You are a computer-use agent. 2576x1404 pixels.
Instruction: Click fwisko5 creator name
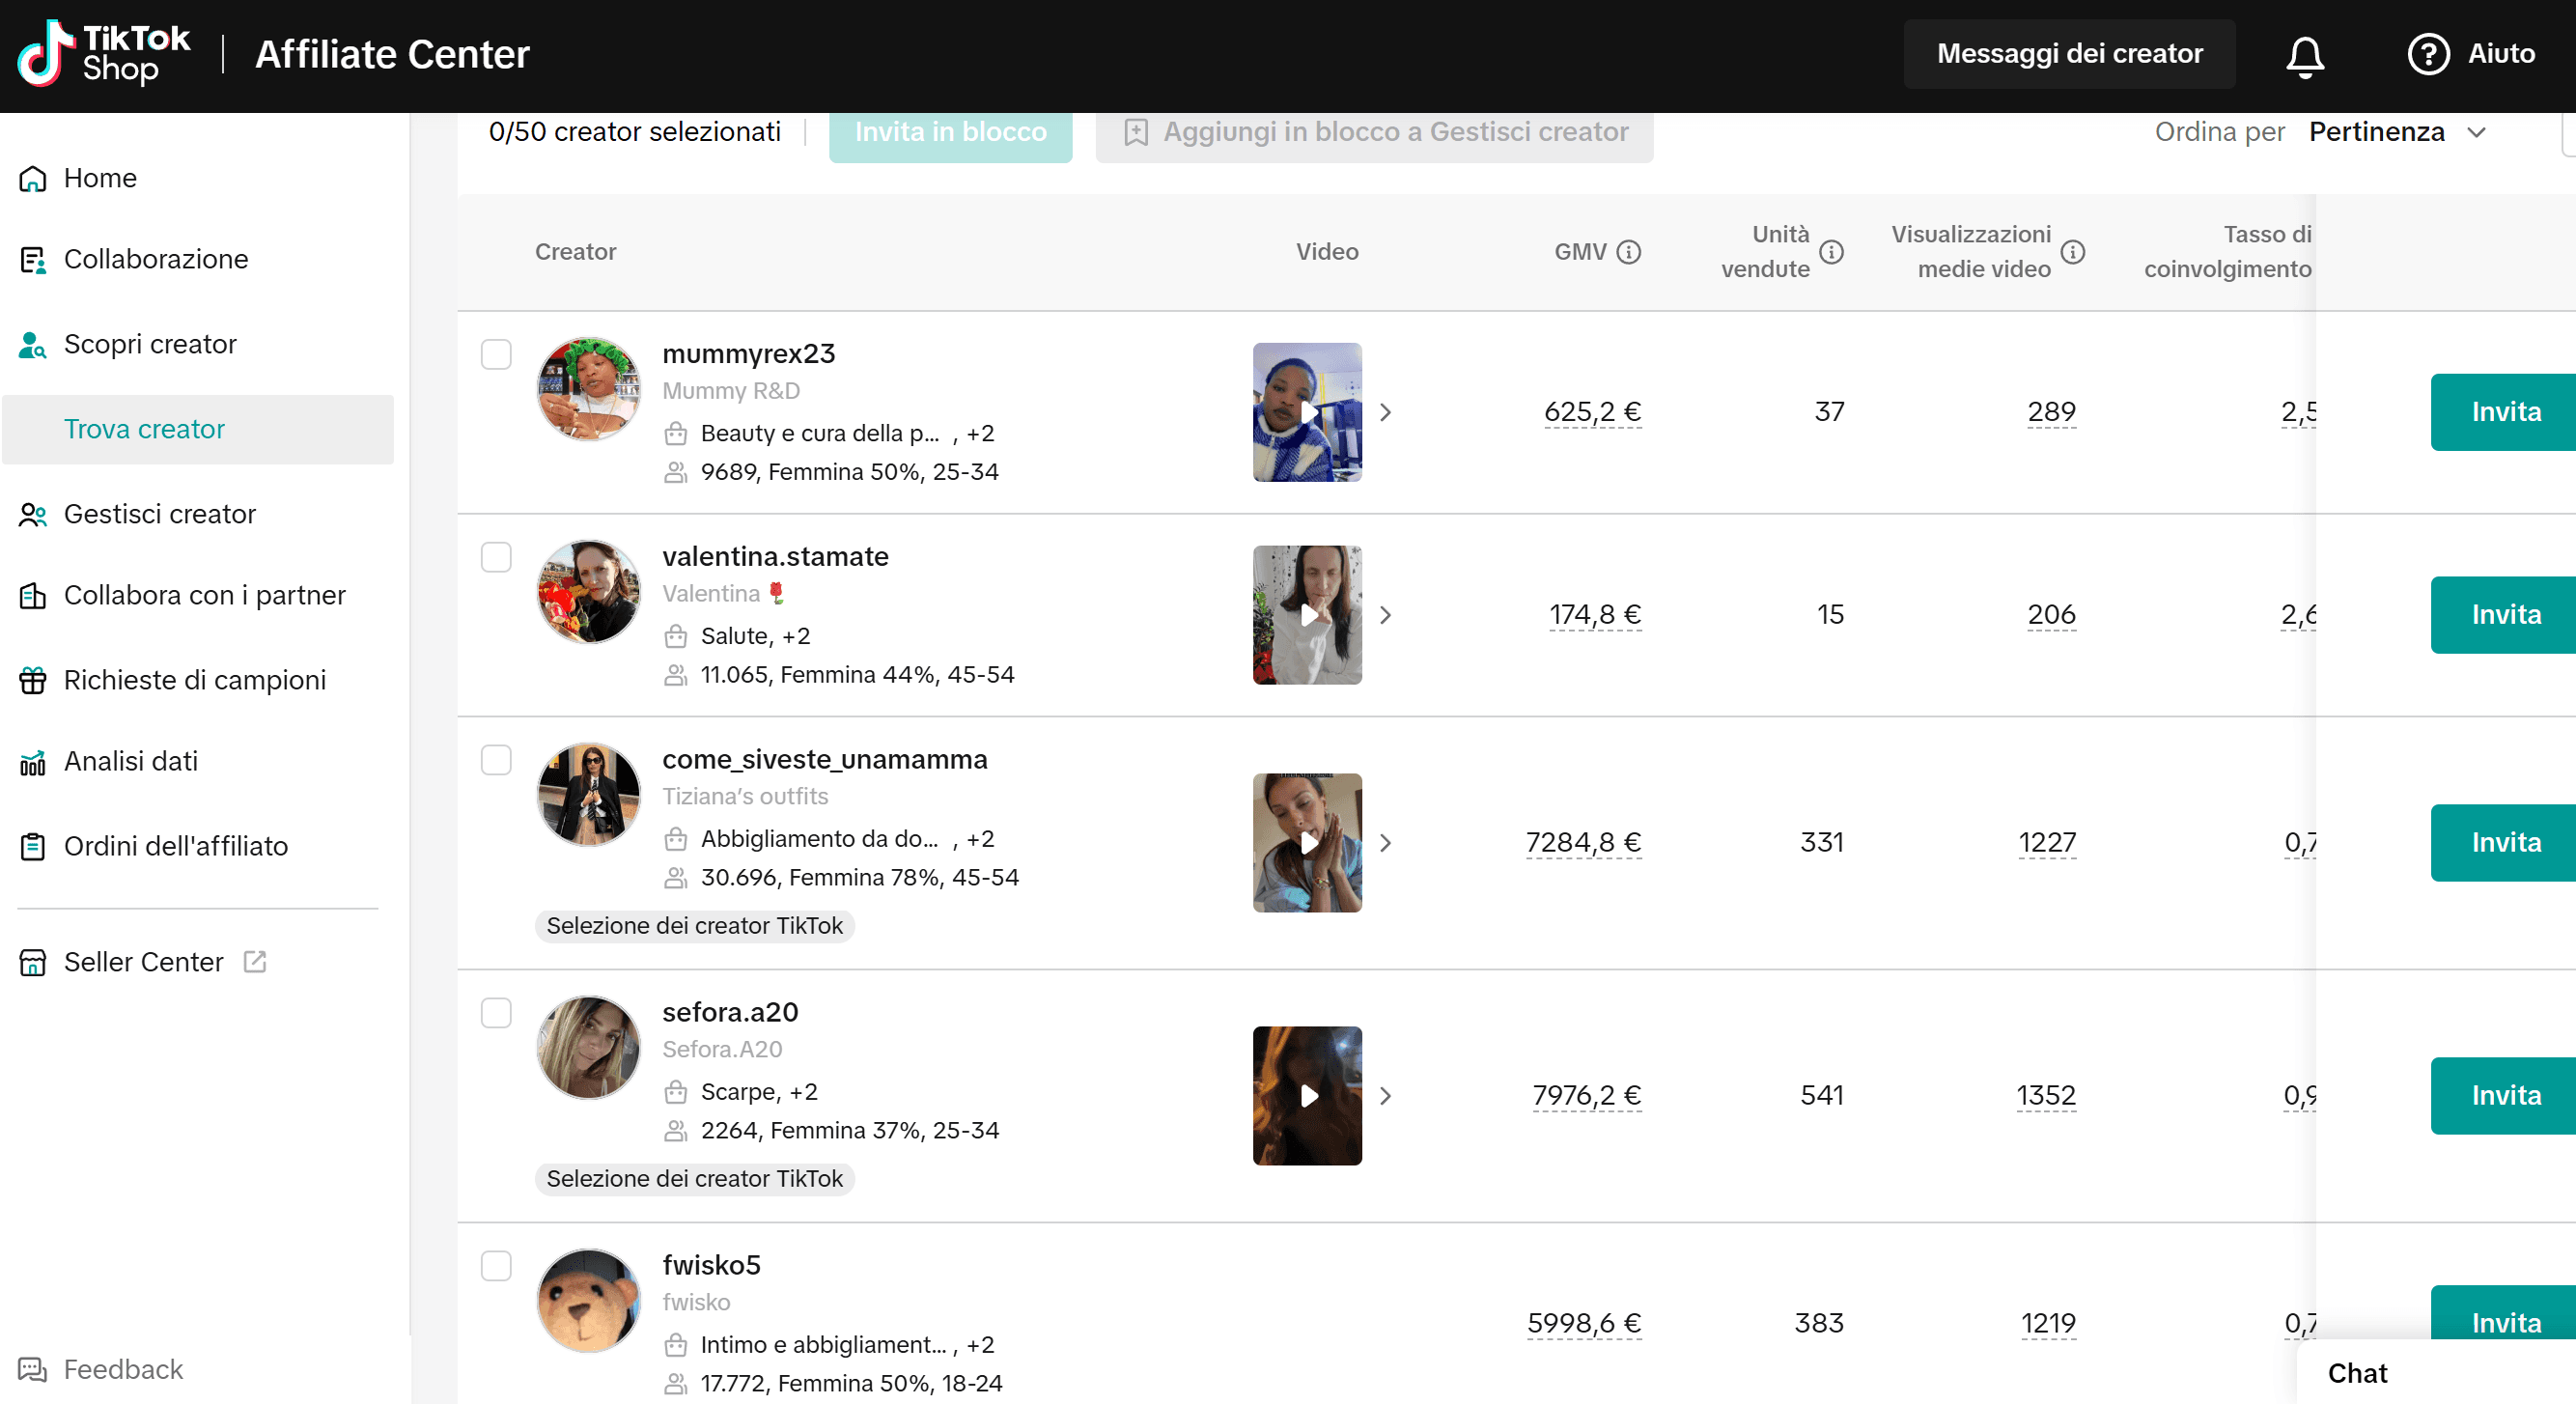pos(711,1265)
